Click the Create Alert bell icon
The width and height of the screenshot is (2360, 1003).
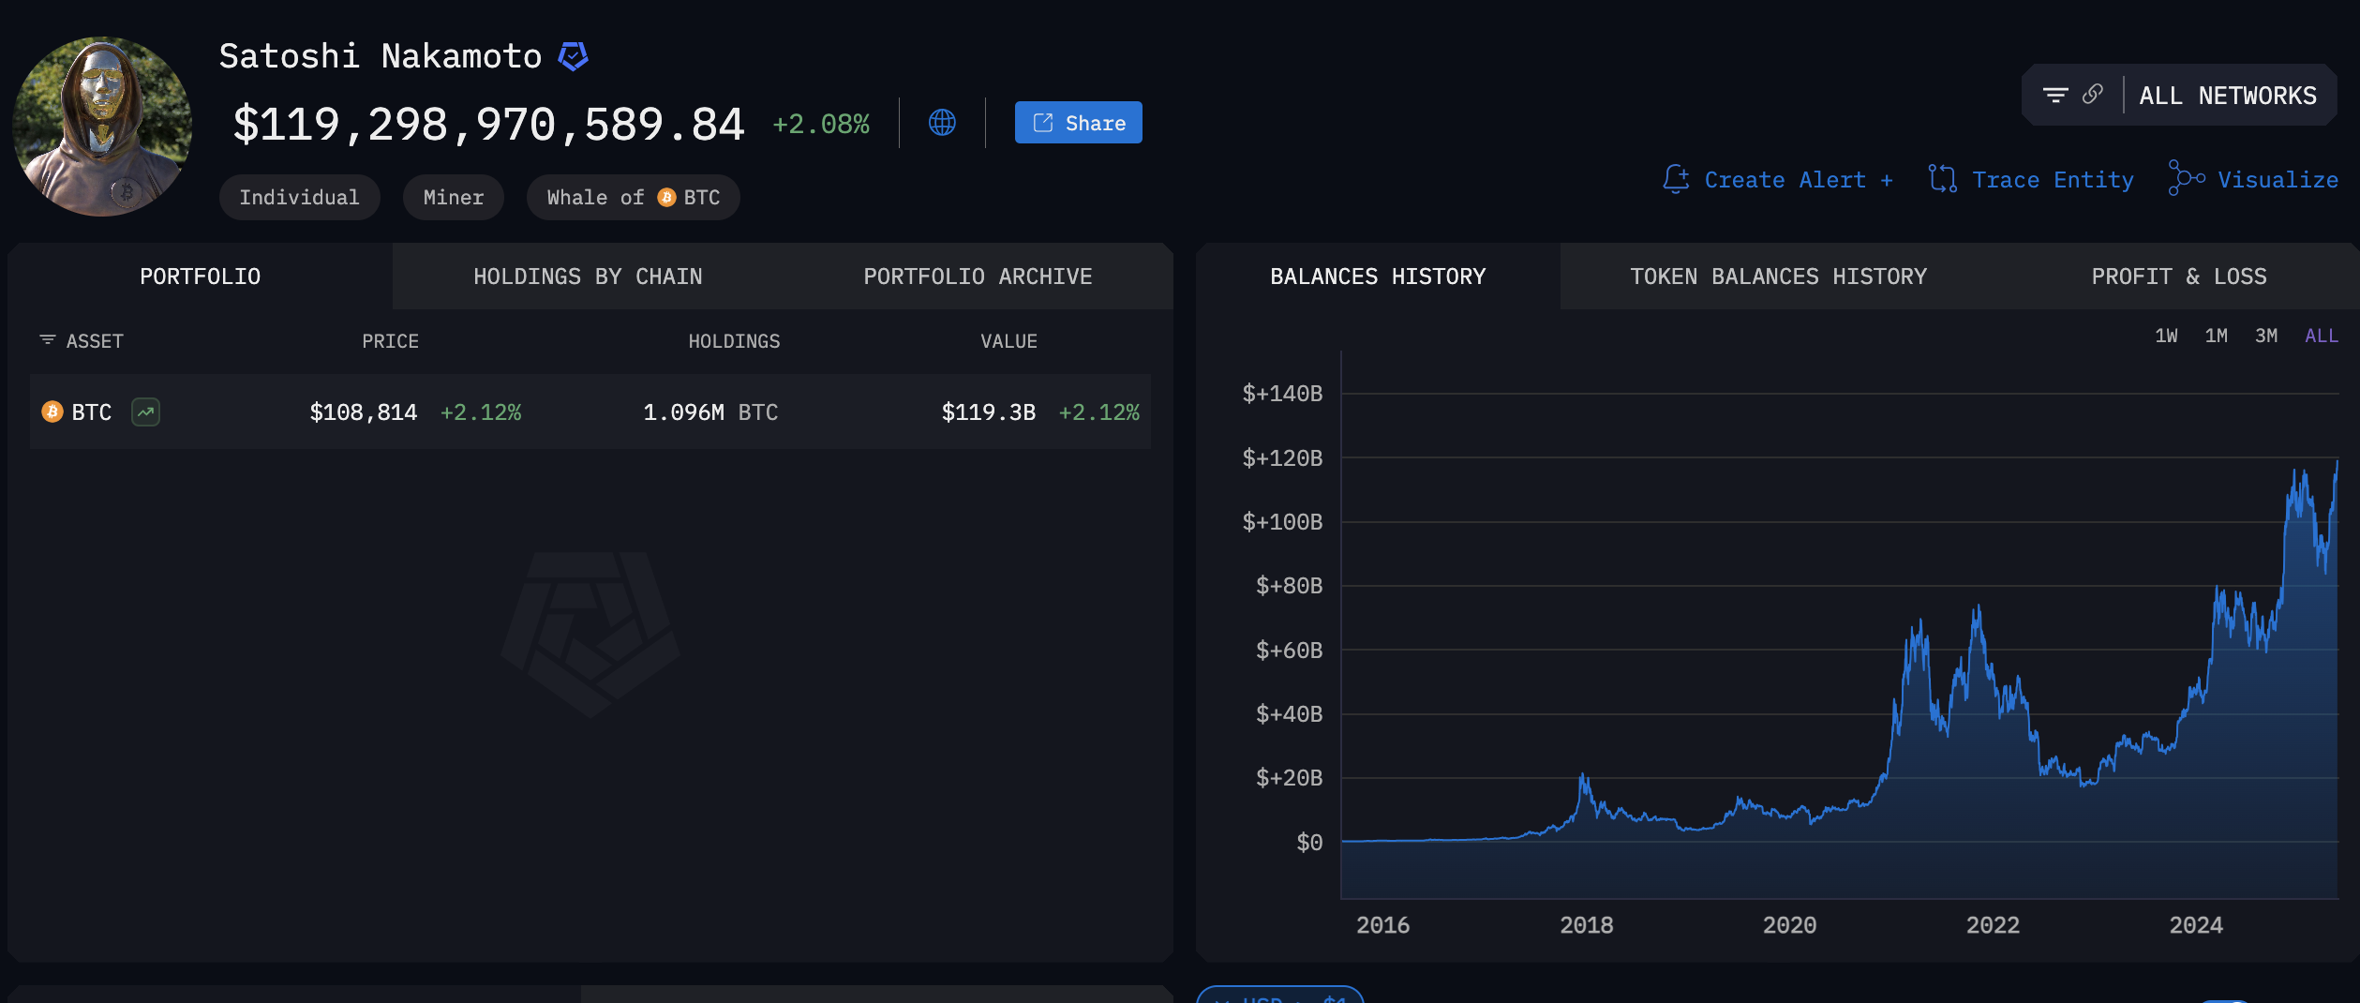pos(1676,179)
